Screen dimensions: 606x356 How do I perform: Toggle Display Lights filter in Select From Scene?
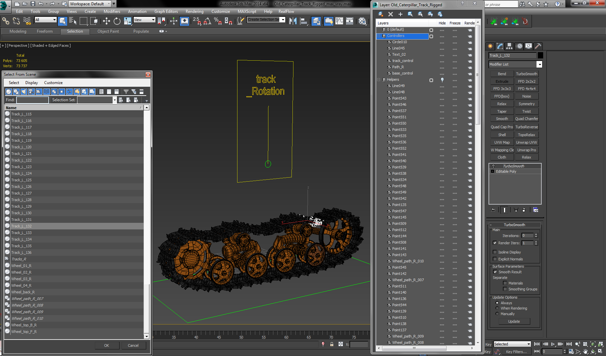(24, 92)
